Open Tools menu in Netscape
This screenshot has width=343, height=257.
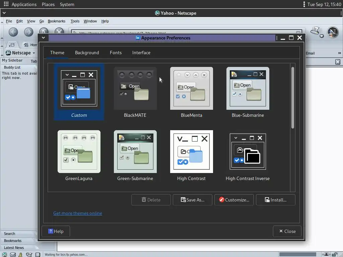point(75,21)
